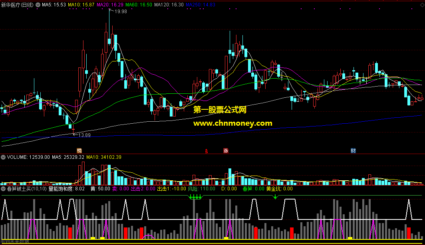Click the 黄: 50.00 value
Image resolution: width=425 pixels, height=245 pixels.
(x=100, y=189)
